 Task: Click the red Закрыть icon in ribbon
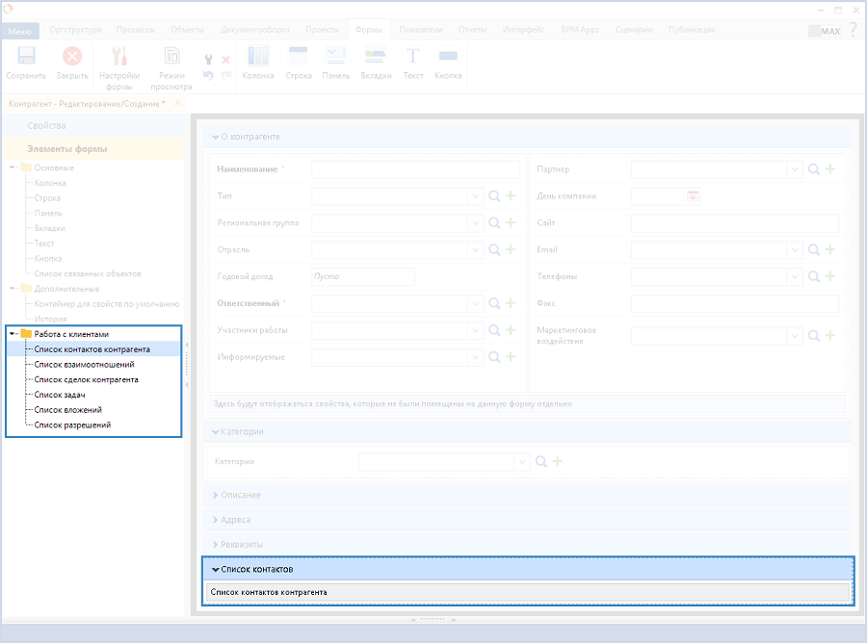[72, 58]
